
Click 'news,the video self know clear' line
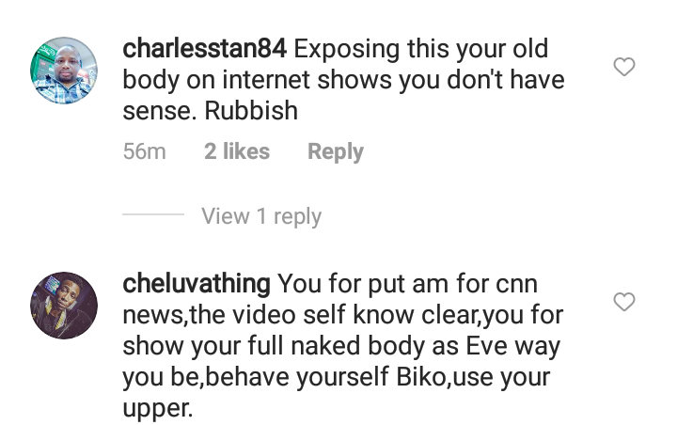coord(301,315)
